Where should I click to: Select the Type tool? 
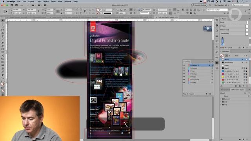click(3, 36)
